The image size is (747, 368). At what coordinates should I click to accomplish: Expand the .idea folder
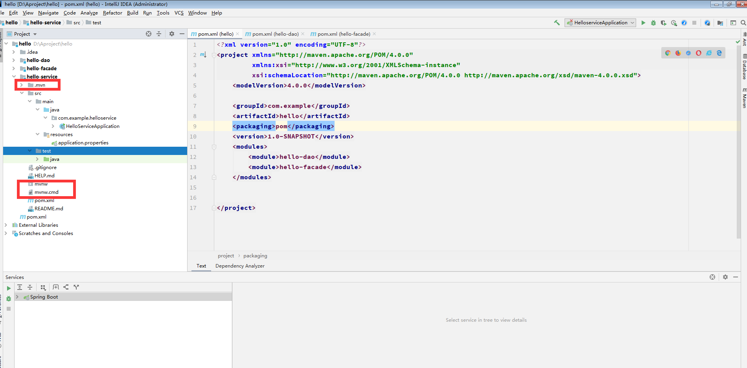click(14, 52)
